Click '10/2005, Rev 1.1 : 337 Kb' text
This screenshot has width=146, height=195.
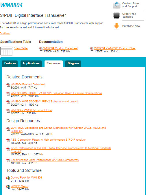27,154
